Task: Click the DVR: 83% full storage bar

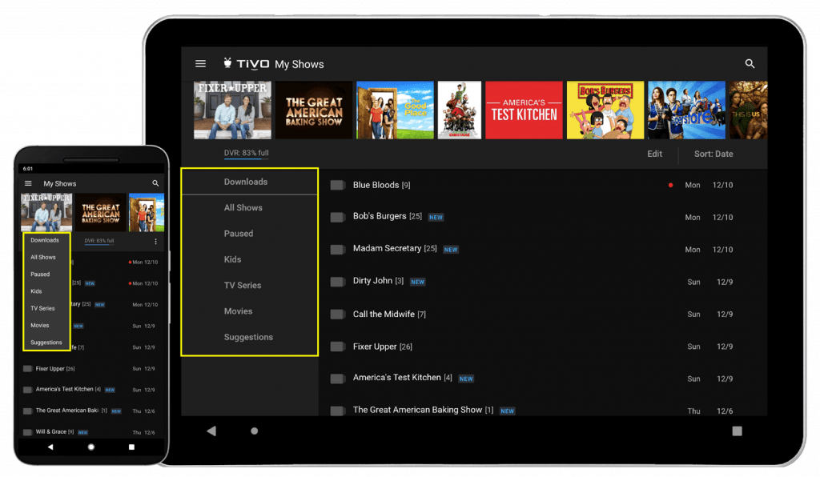Action: (247, 152)
